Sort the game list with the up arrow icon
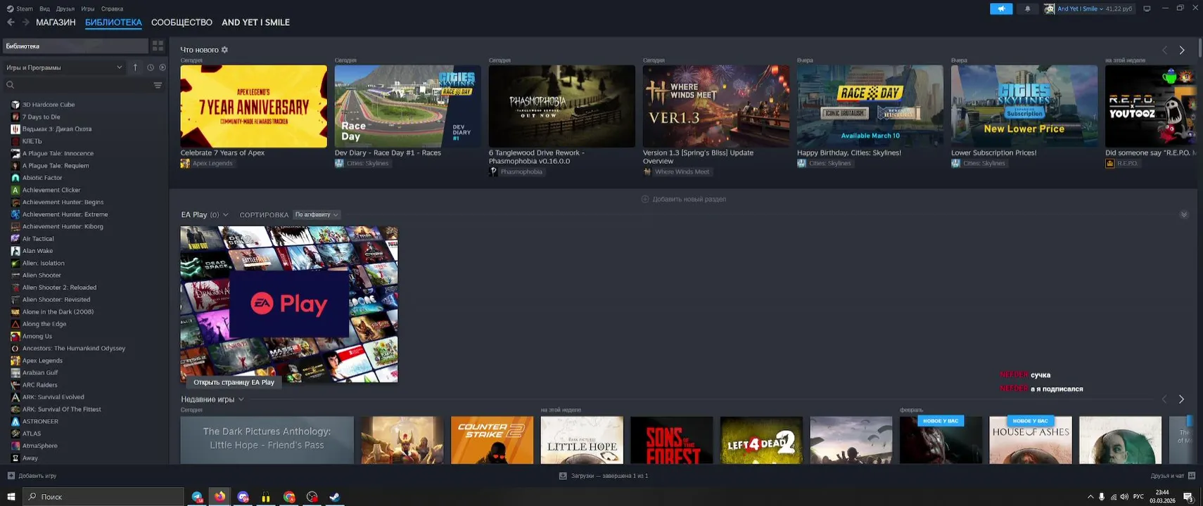This screenshot has width=1203, height=506. click(x=135, y=67)
